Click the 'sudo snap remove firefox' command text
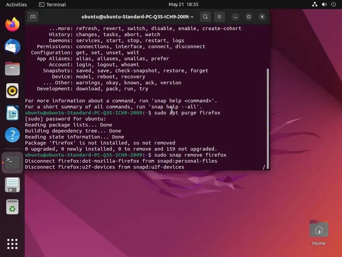The width and height of the screenshot is (342, 257). pyautogui.click(x=190, y=155)
